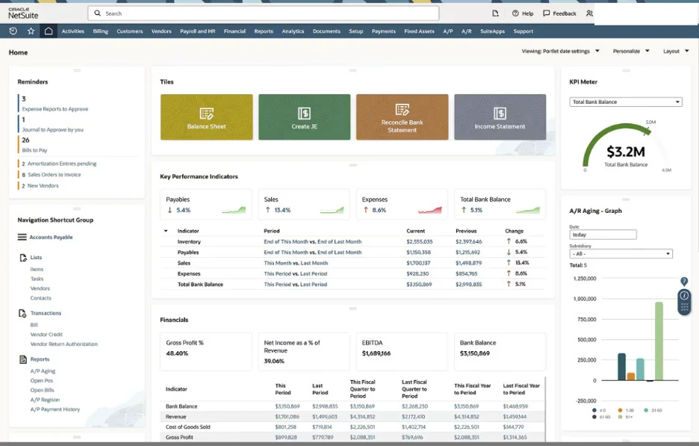Collapse the Indicator table triangle
Screen dimensions: 699x446
pyautogui.click(x=166, y=231)
